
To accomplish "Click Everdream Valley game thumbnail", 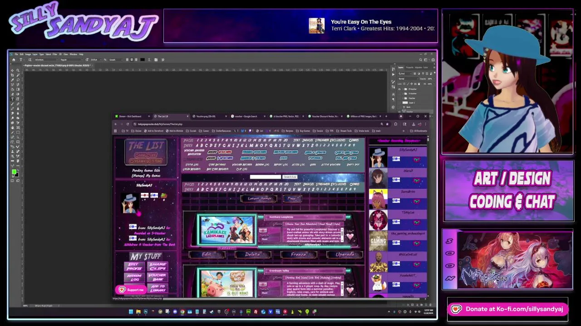I will pos(227,283).
